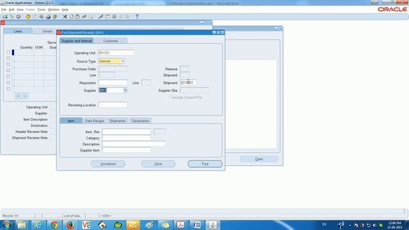Select the Details tab in background window
409x230 pixels.
click(x=47, y=31)
